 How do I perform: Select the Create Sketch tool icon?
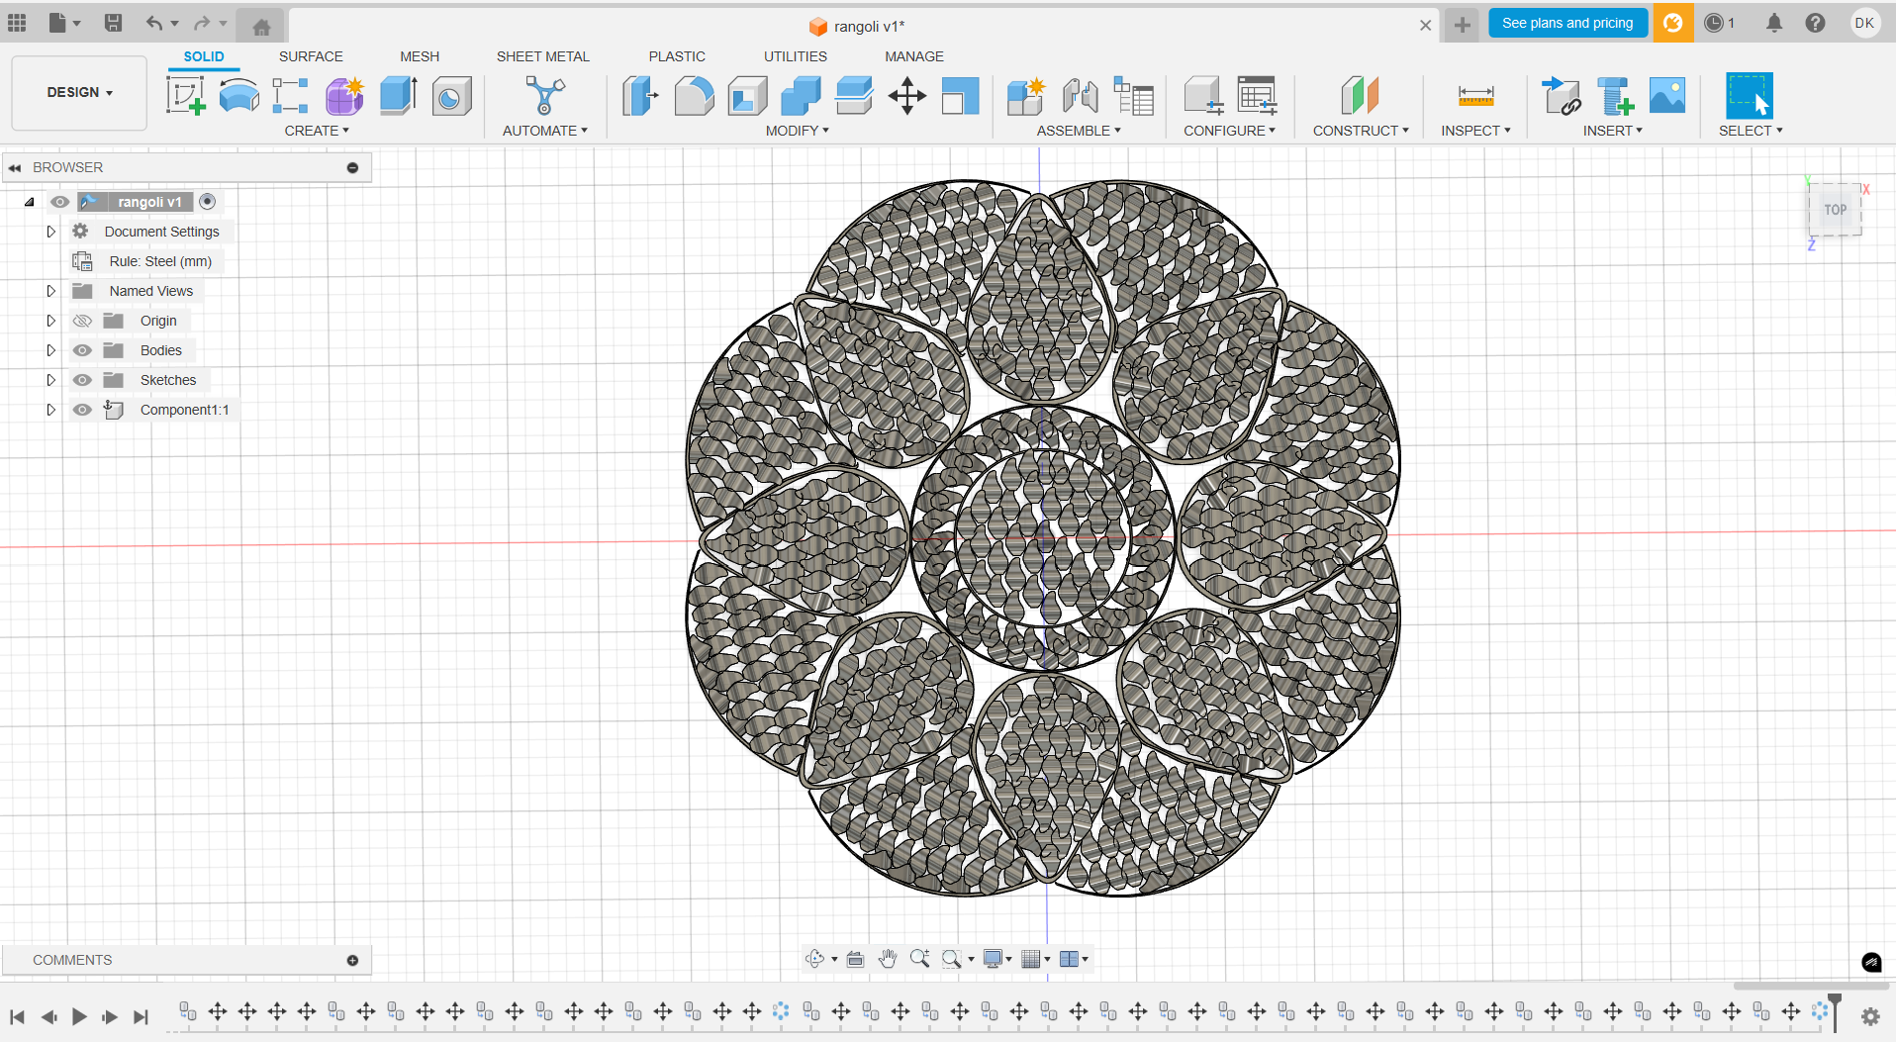click(x=186, y=96)
